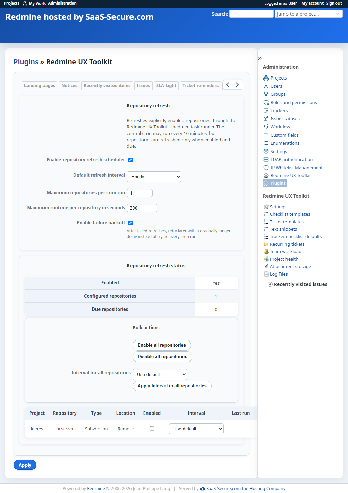348x493 pixels.
Task: Click the UX Toolkit Settings cog icon
Action: pyautogui.click(x=266, y=207)
